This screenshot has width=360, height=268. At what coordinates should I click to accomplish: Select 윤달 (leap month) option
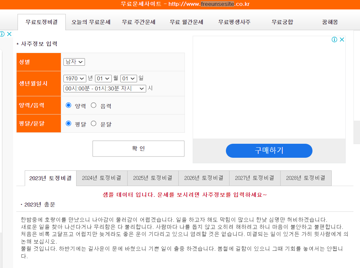click(93, 124)
